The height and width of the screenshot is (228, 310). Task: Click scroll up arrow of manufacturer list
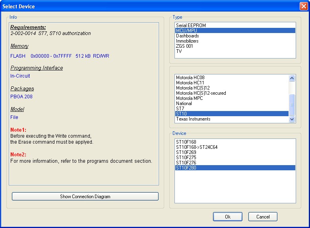point(292,78)
